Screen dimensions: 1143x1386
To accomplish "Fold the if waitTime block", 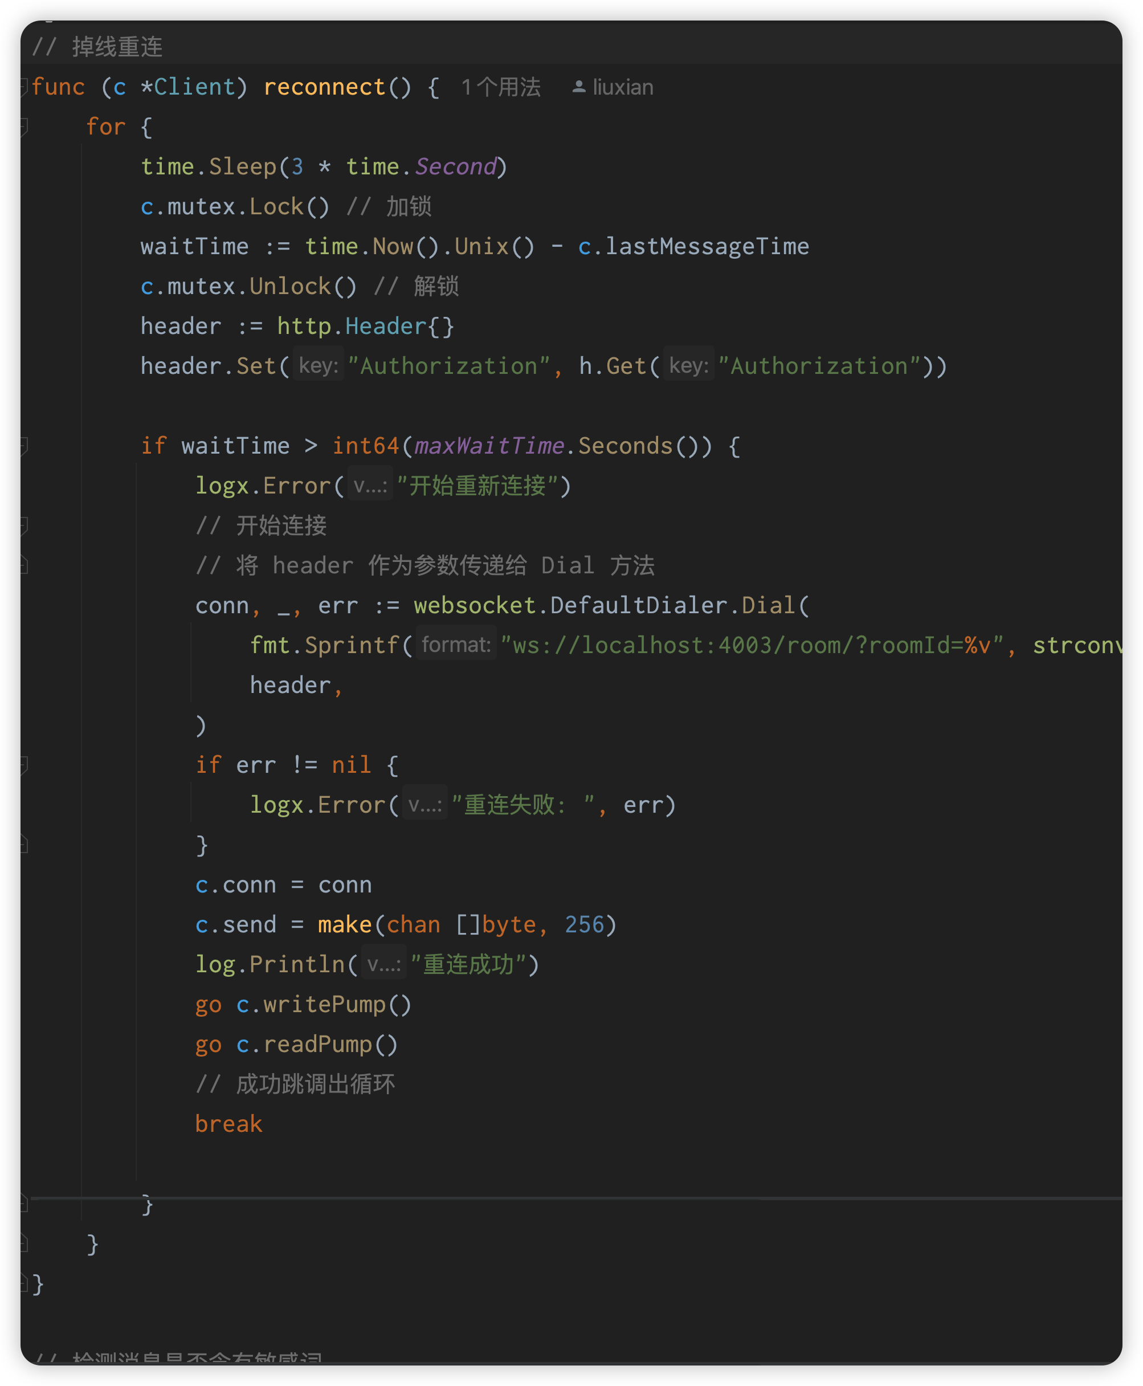I will 24,446.
